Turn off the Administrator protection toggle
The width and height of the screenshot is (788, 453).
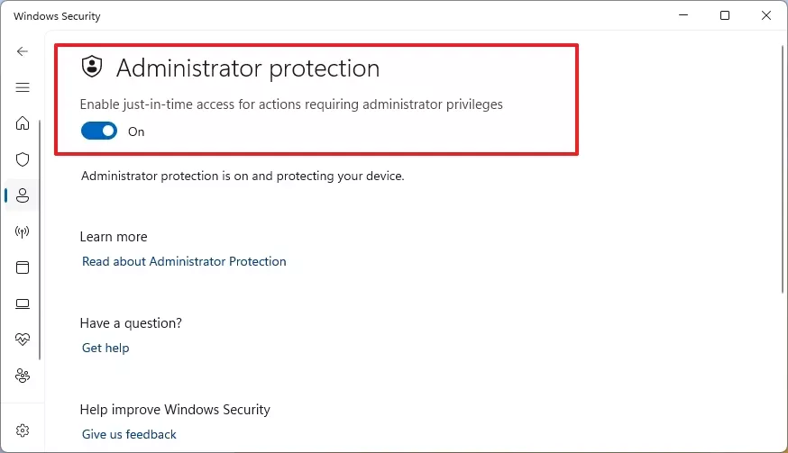(x=99, y=131)
